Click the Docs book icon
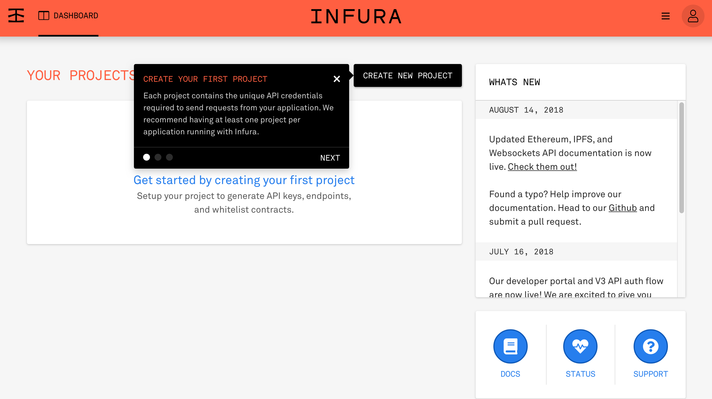The height and width of the screenshot is (399, 712). [510, 346]
